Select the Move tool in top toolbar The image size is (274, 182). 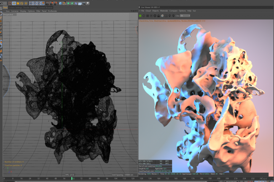pyautogui.click(x=14, y=3)
